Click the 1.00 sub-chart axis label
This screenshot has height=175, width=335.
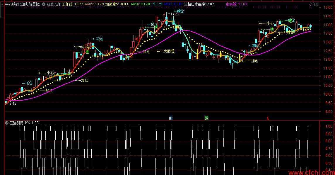(x=329, y=126)
